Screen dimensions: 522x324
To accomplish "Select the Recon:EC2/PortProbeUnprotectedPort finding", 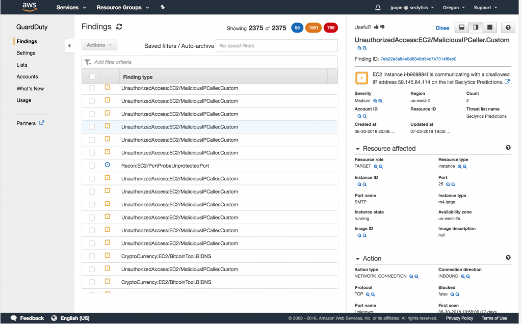I will click(x=165, y=166).
